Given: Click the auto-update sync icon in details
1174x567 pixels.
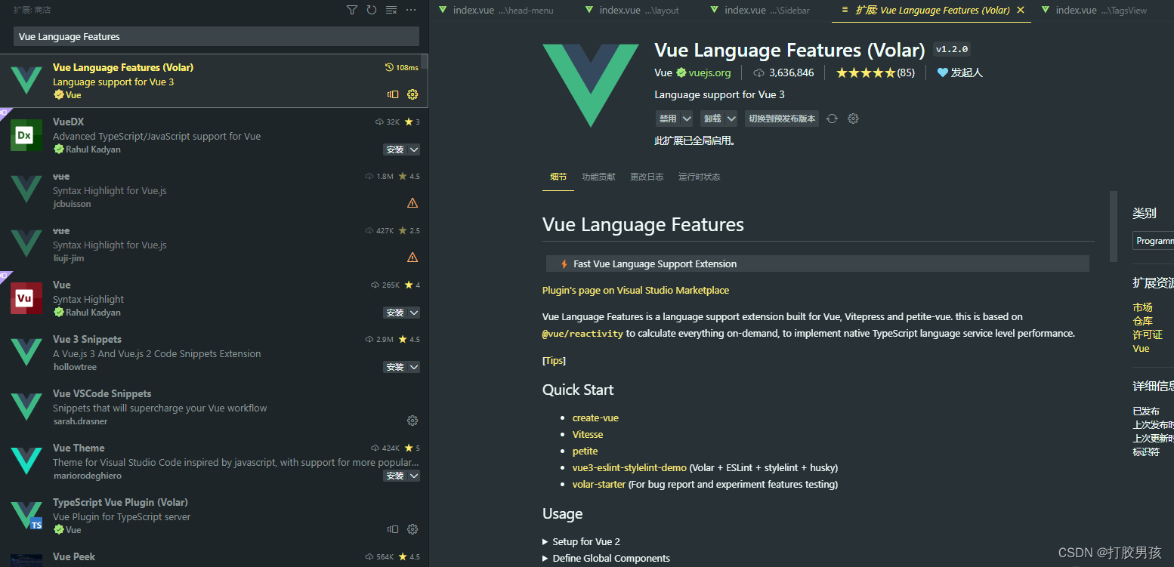Looking at the screenshot, I should coord(832,119).
